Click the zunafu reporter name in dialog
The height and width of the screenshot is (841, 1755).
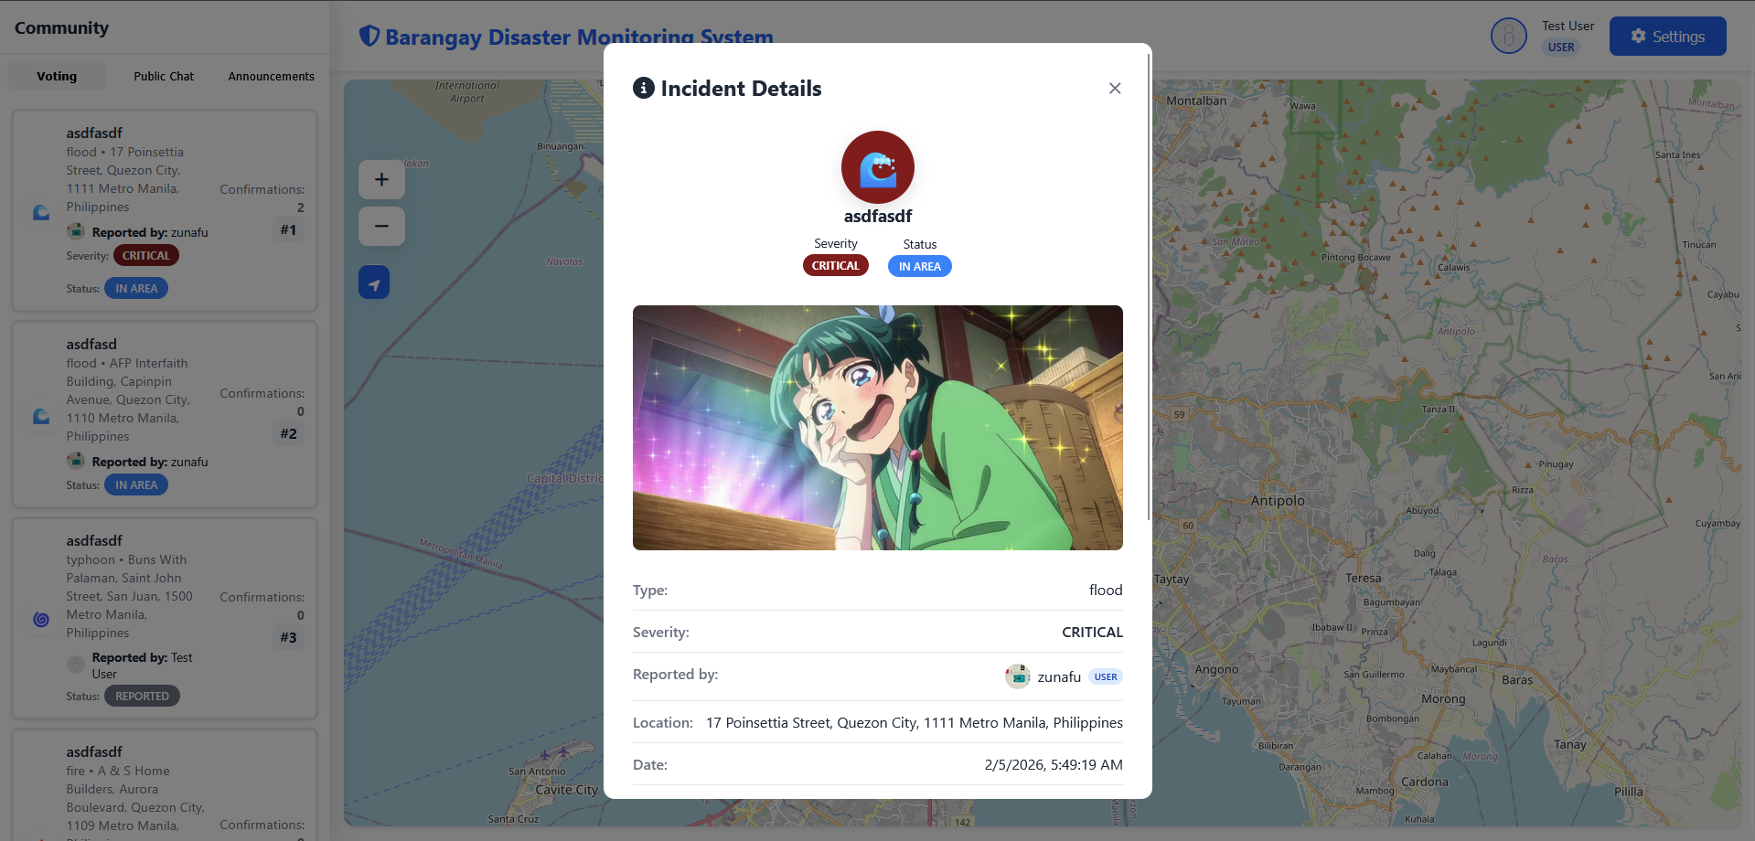1059,677
